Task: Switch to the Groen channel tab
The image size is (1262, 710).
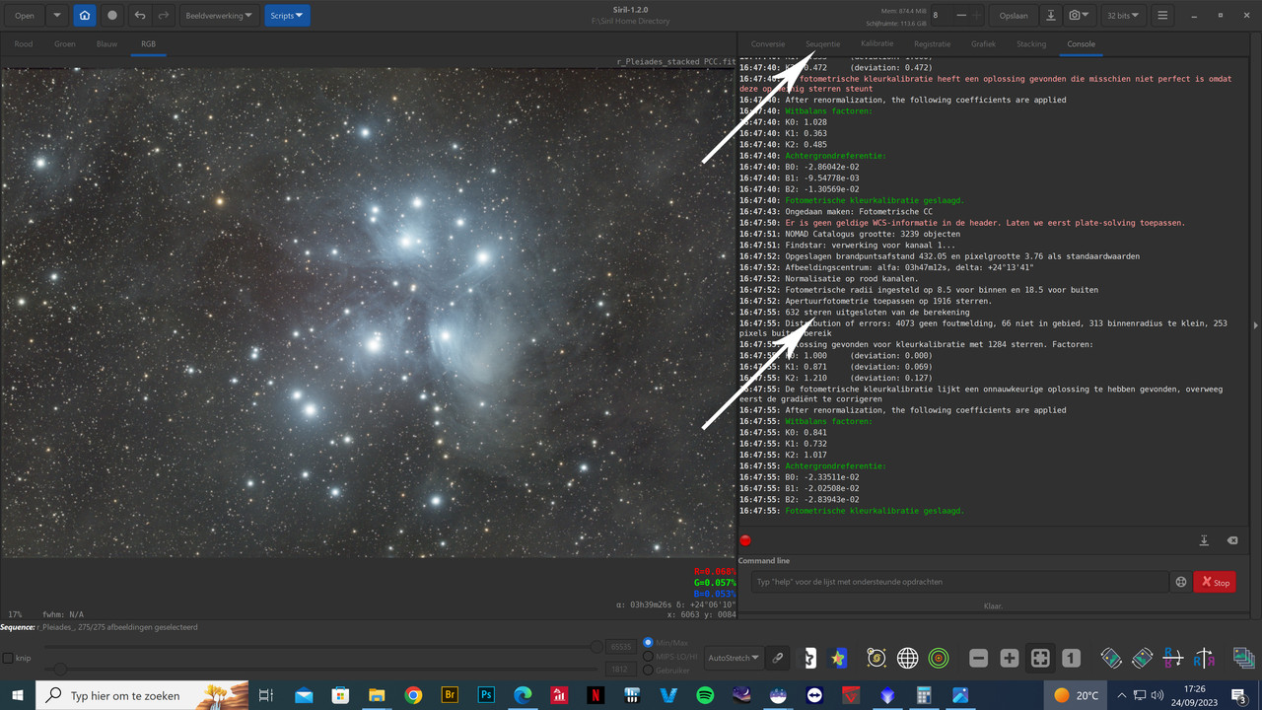Action: pos(65,44)
